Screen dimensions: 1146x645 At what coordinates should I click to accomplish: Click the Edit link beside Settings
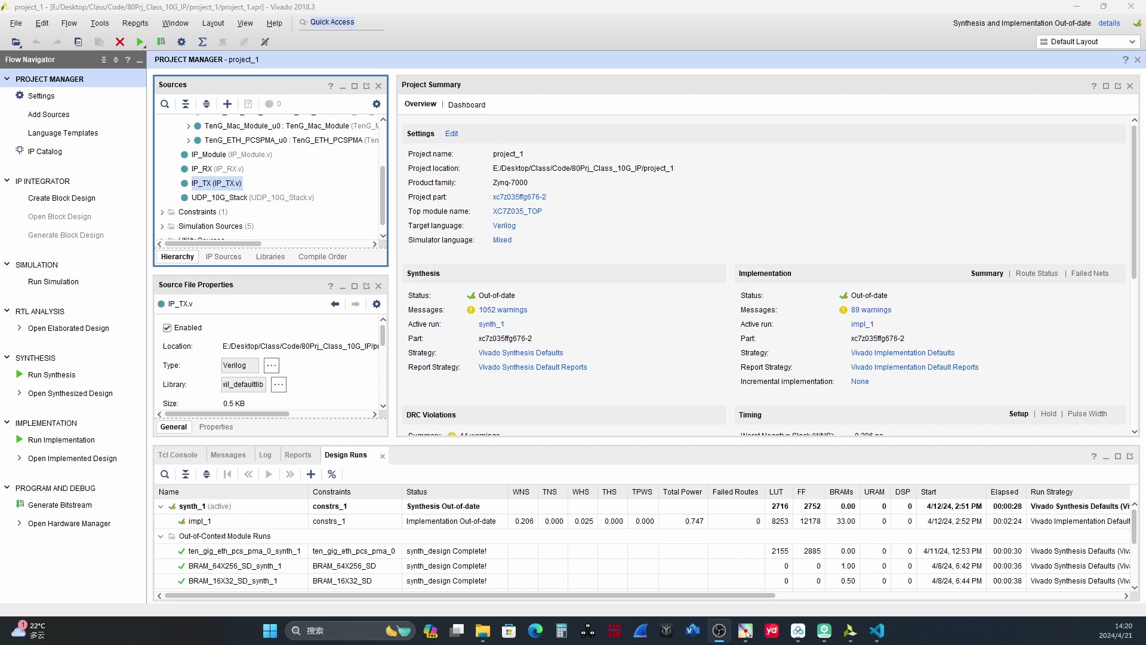(451, 134)
